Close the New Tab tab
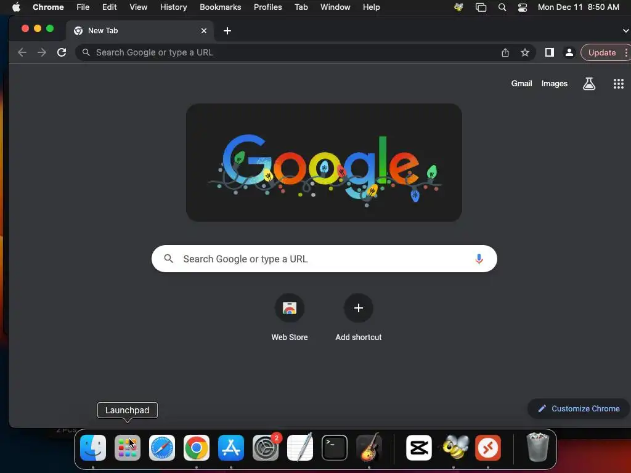The height and width of the screenshot is (473, 631). point(203,31)
